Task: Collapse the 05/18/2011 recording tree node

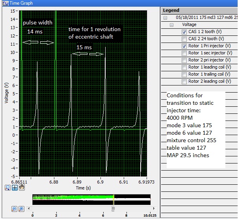Action: pos(165,18)
